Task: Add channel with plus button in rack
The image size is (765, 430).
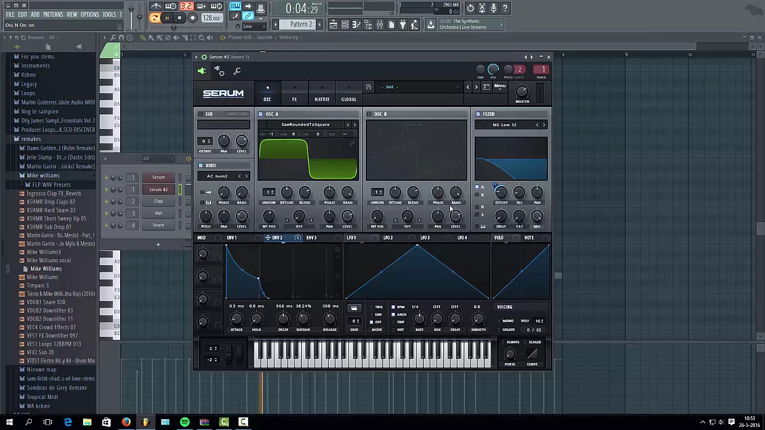Action: [x=158, y=244]
